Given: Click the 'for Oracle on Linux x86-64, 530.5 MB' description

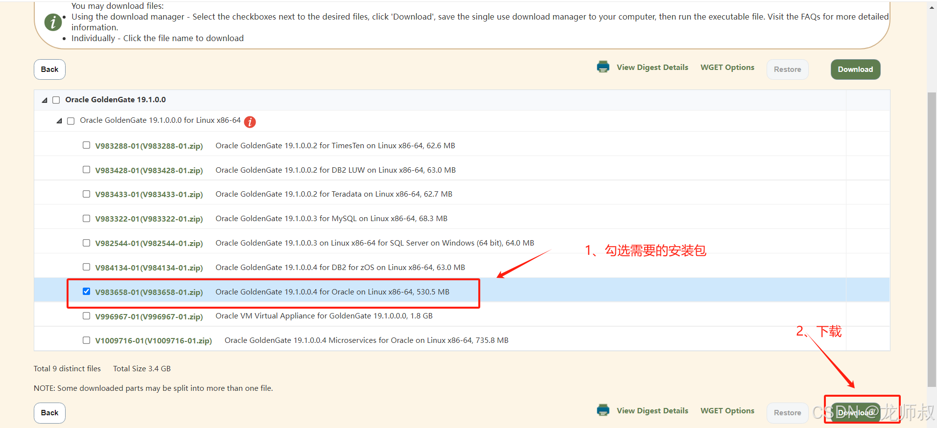Looking at the screenshot, I should coord(332,292).
